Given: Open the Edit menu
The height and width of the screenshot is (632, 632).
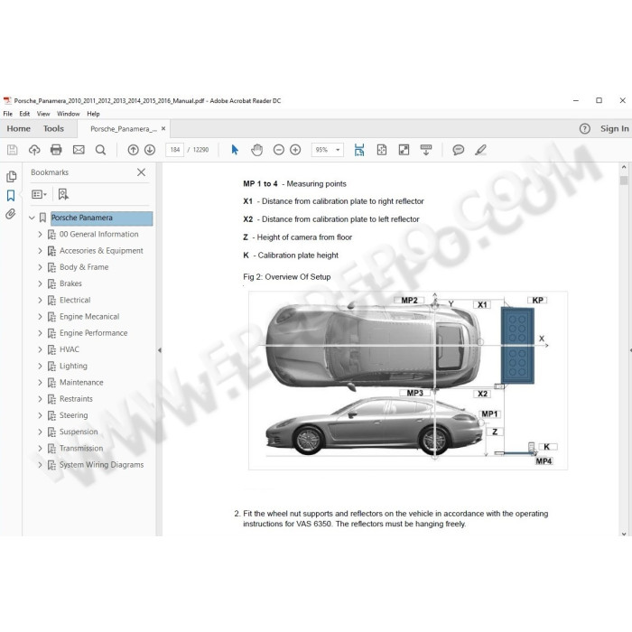Looking at the screenshot, I should click(24, 114).
